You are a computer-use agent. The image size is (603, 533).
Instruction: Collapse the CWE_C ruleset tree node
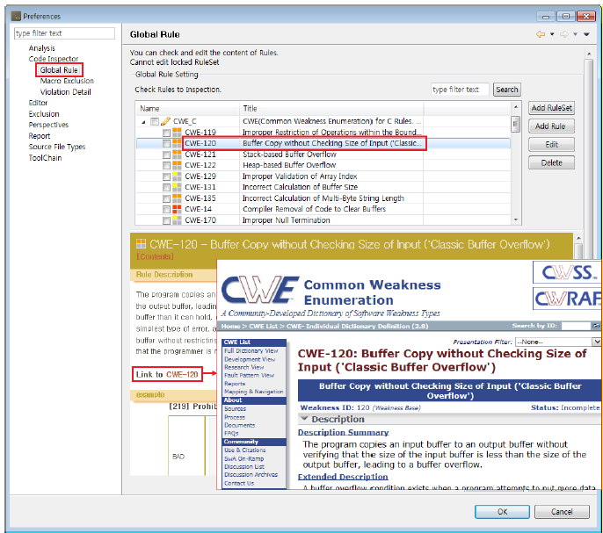click(143, 122)
